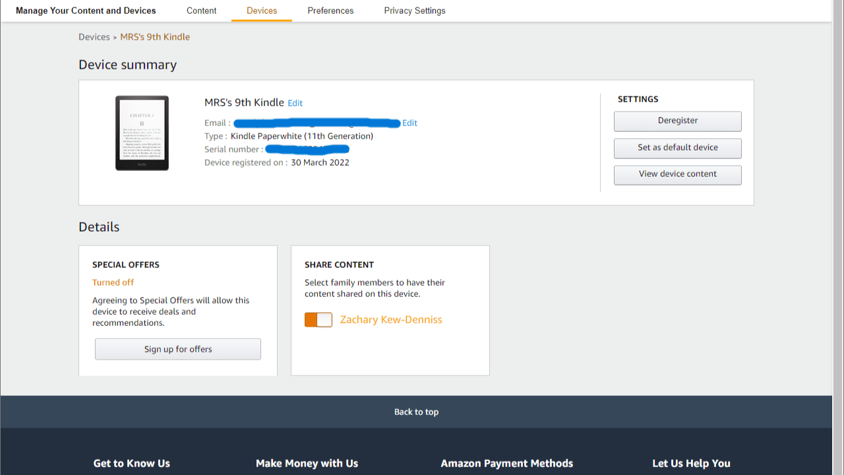
Task: Open View device content
Action: [677, 174]
